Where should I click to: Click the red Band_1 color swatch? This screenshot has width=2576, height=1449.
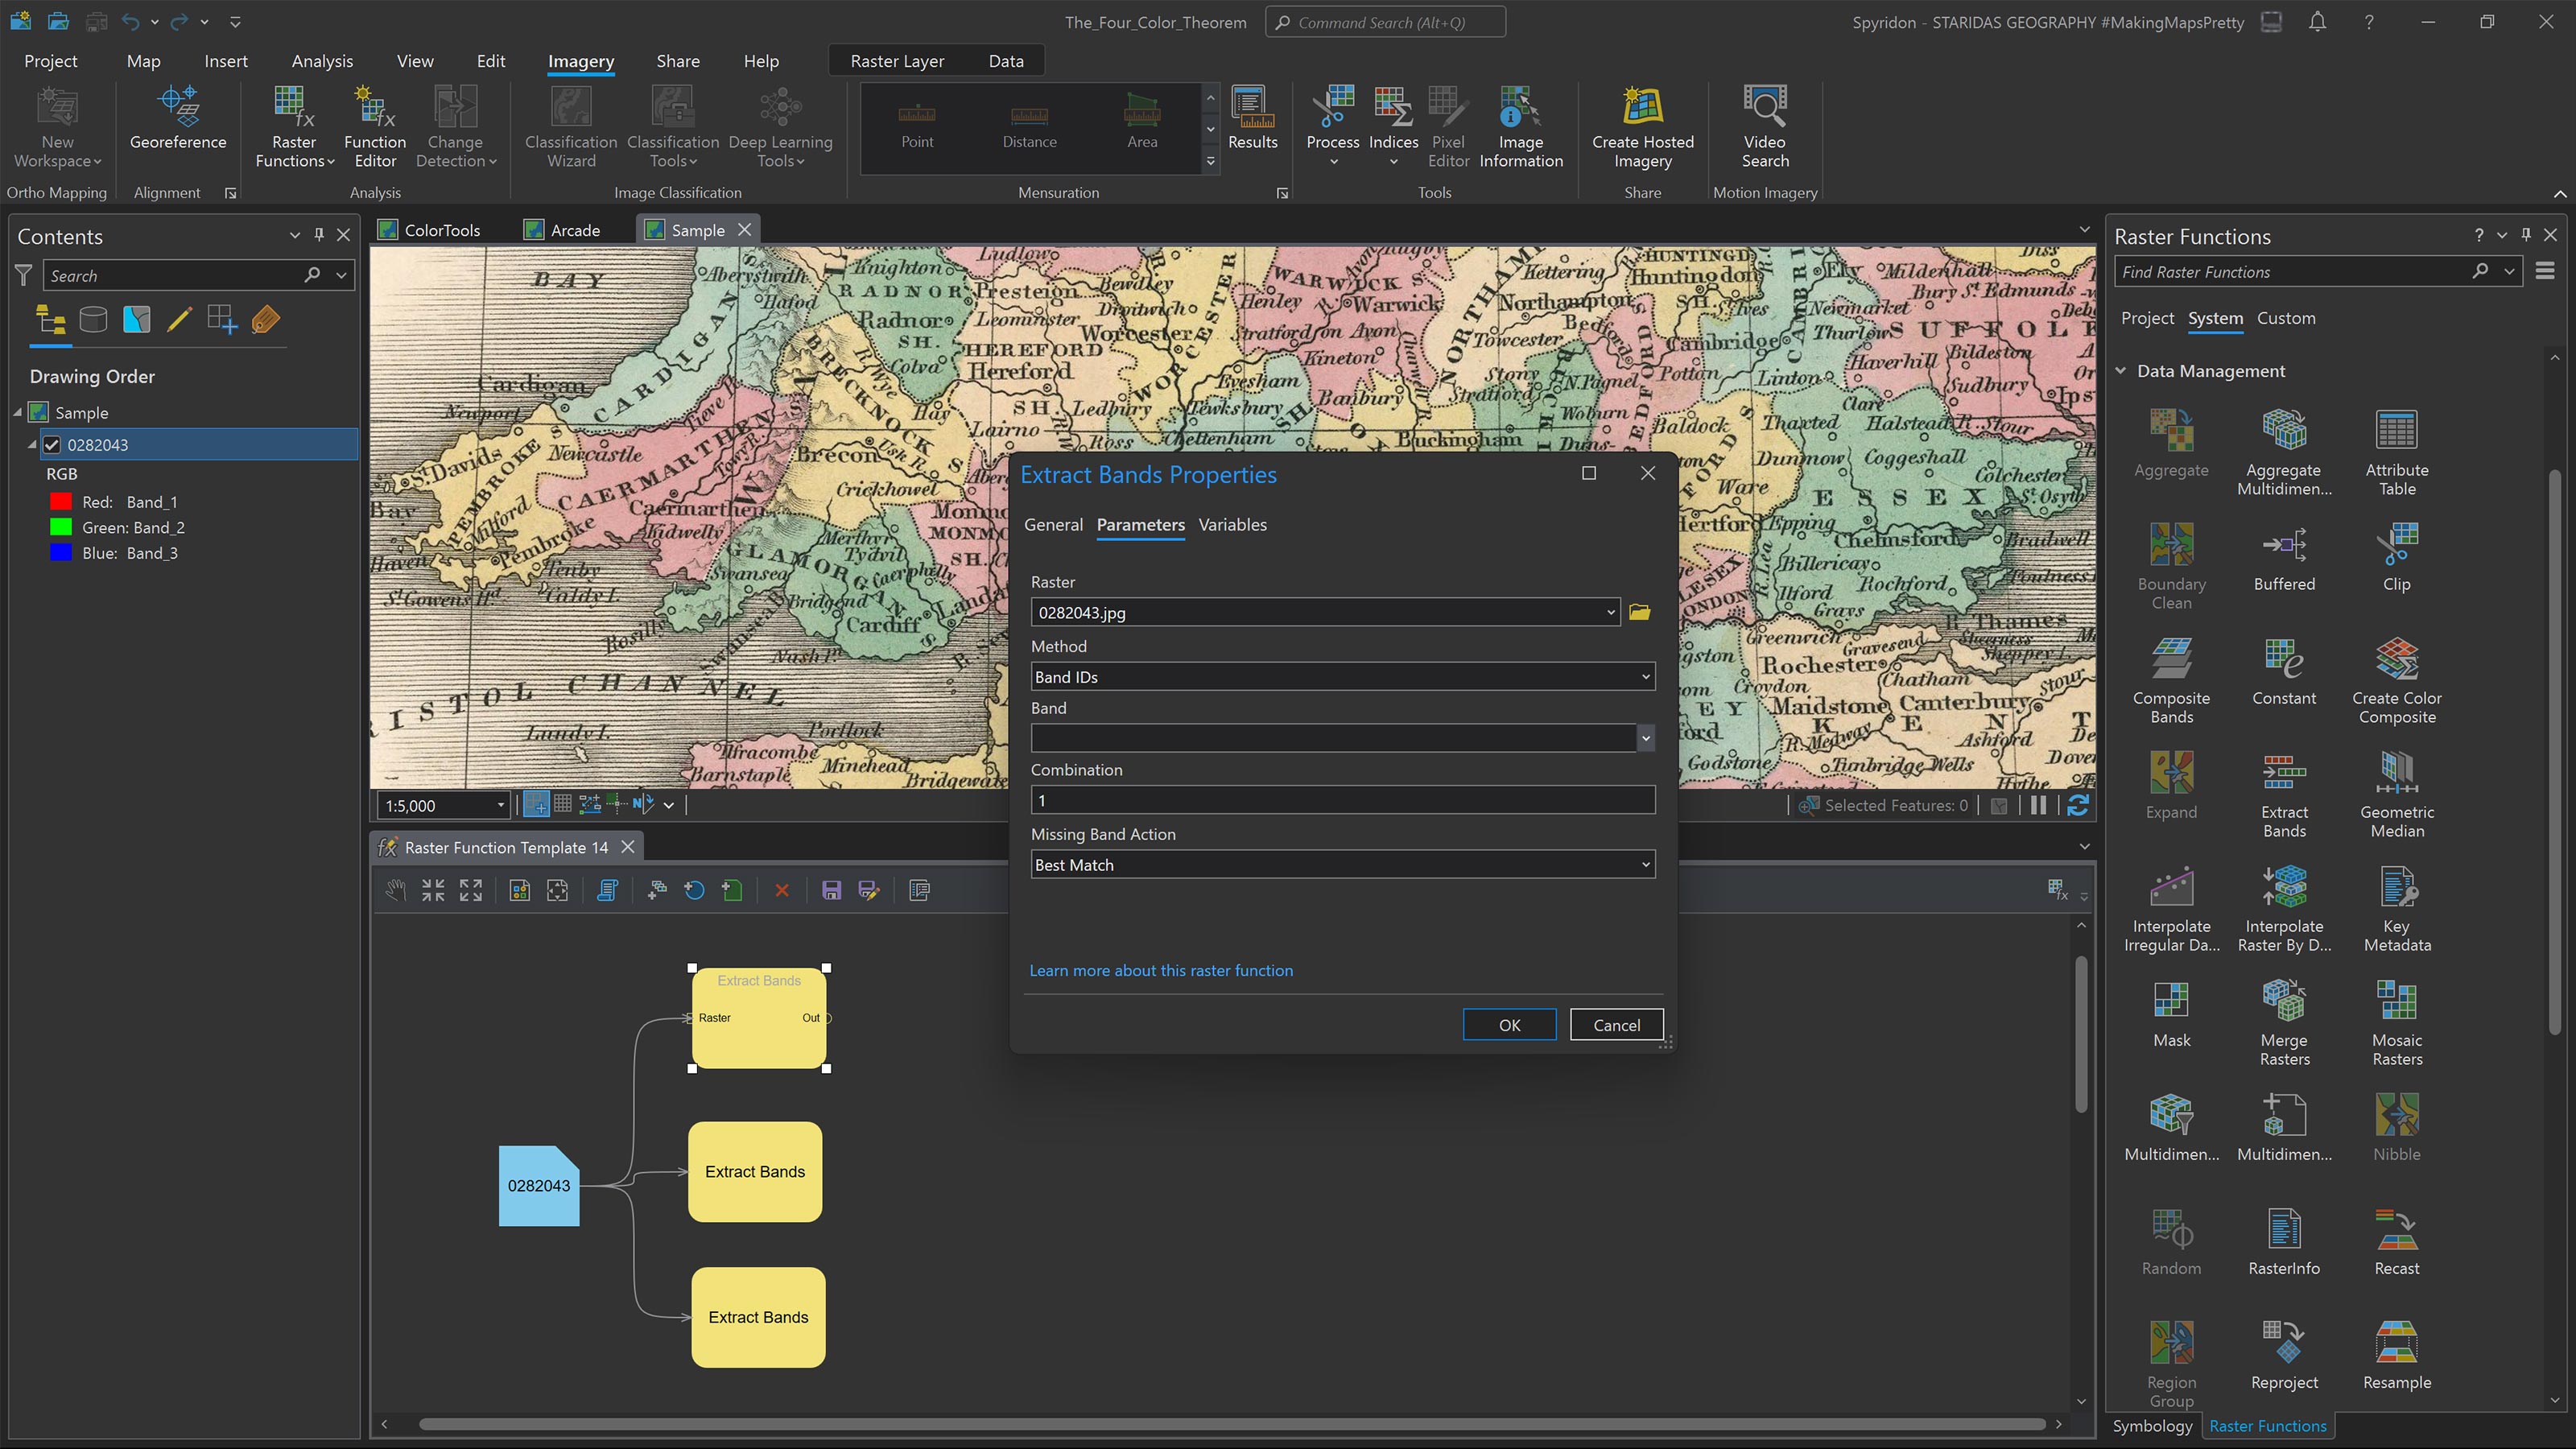[61, 502]
